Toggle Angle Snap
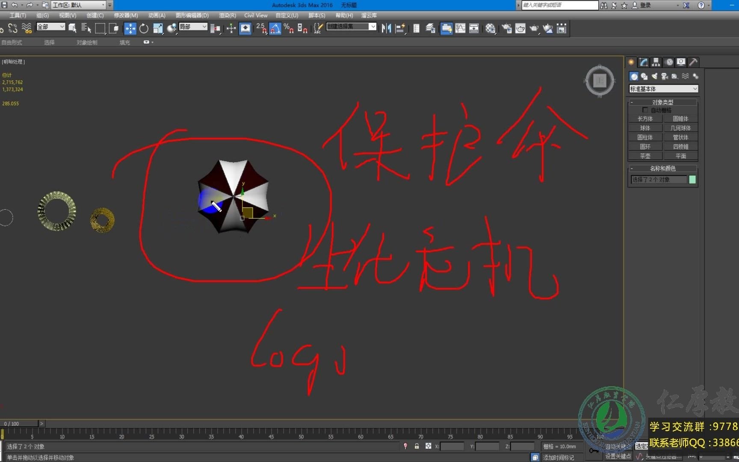The height and width of the screenshot is (462, 739). [275, 29]
